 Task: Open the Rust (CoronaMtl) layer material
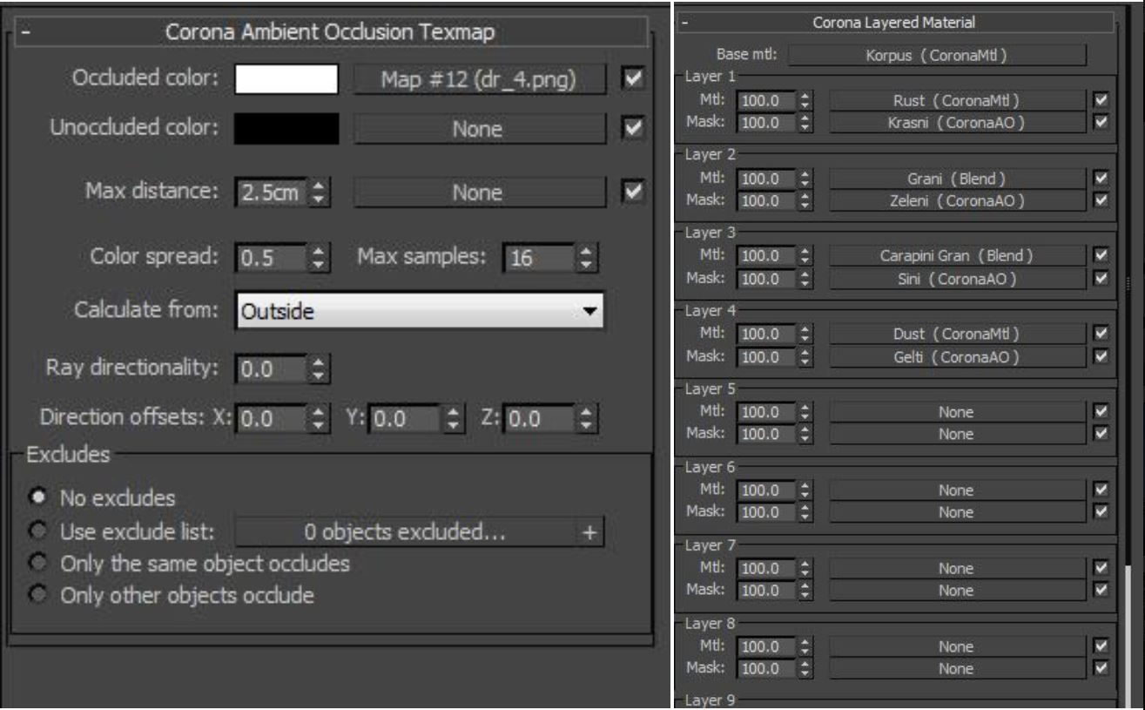957,100
